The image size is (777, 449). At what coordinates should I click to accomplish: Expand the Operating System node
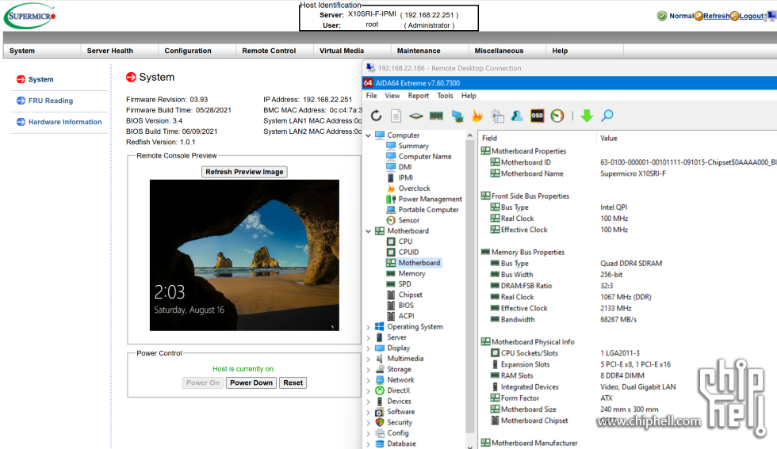click(x=368, y=327)
